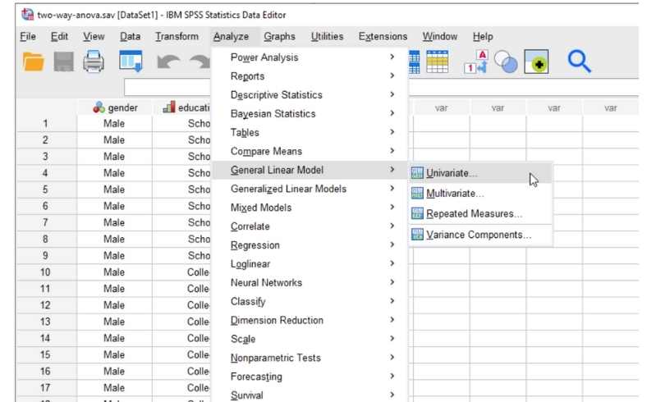
Task: Click the Value Labels toolbar icon
Action: [x=476, y=62]
